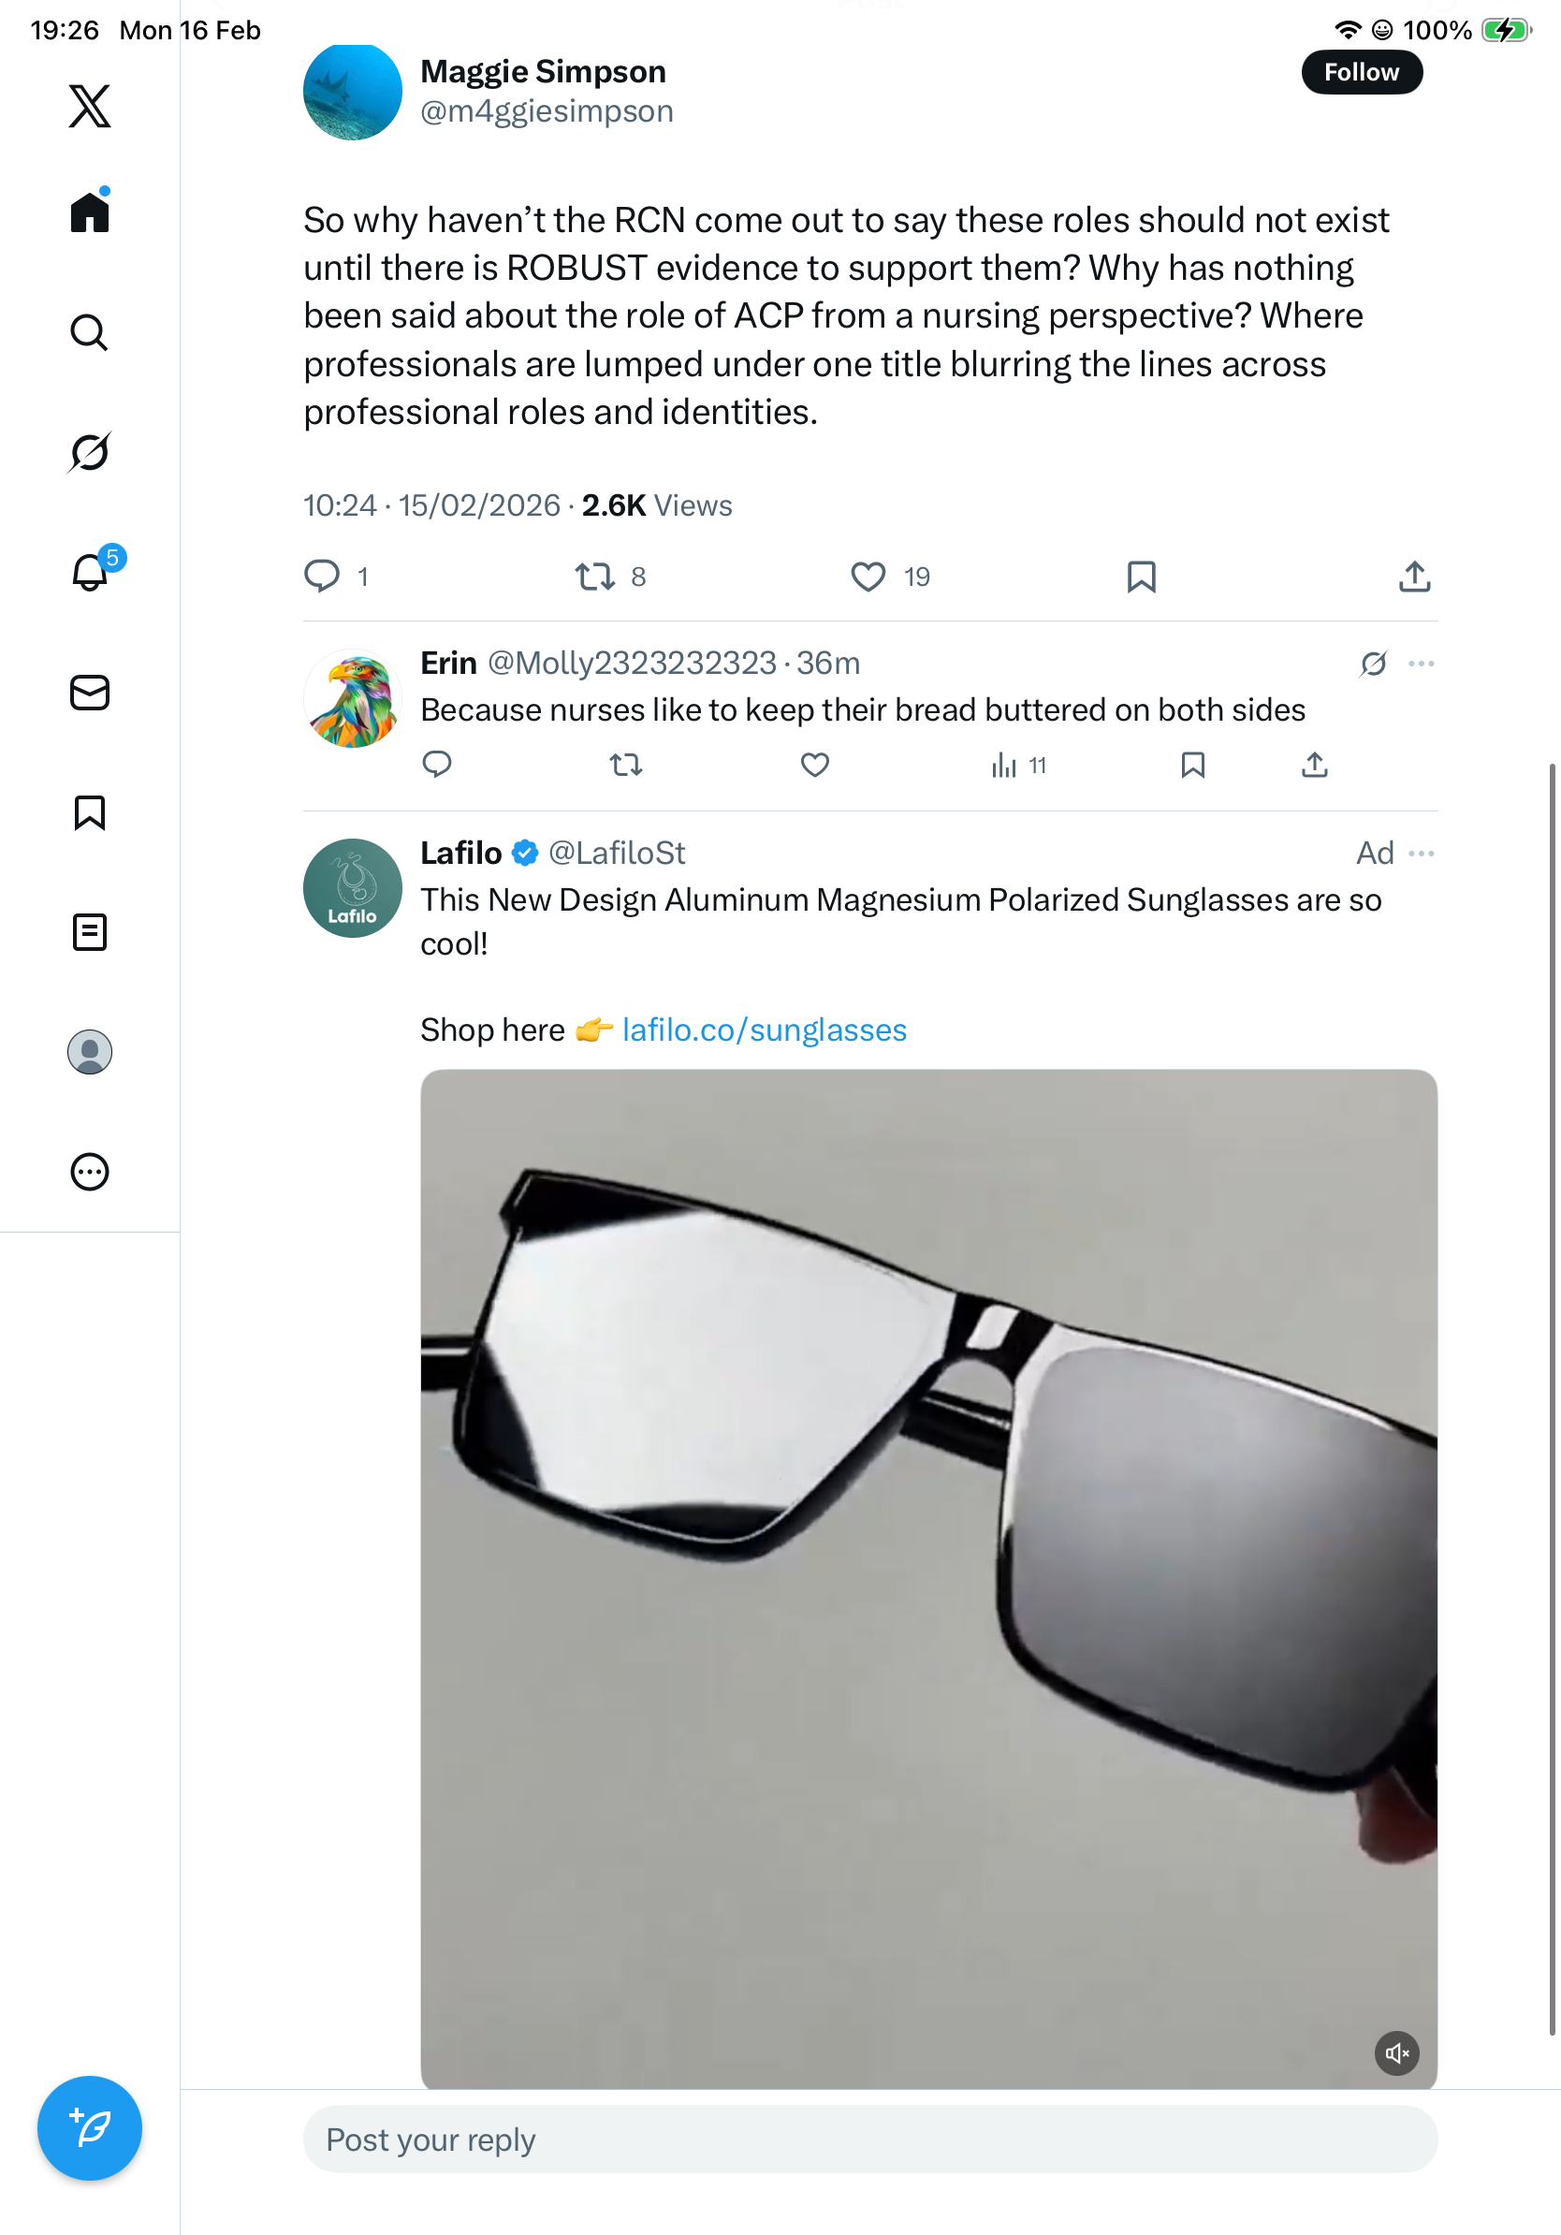Open the Search page
The image size is (1561, 2235).
(x=90, y=332)
